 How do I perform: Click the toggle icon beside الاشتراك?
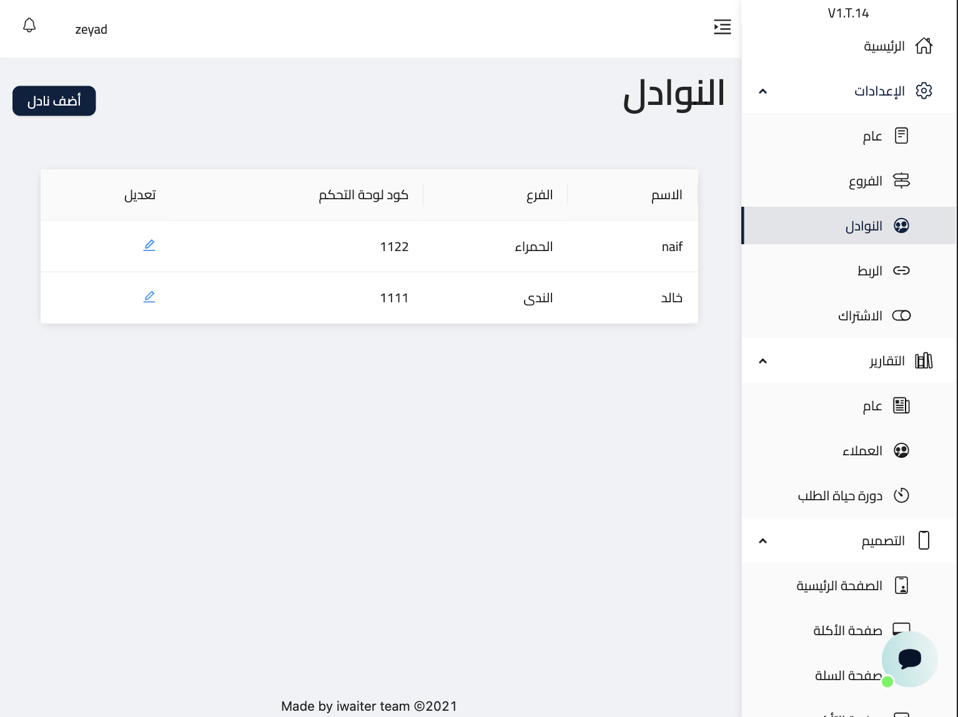pos(901,315)
